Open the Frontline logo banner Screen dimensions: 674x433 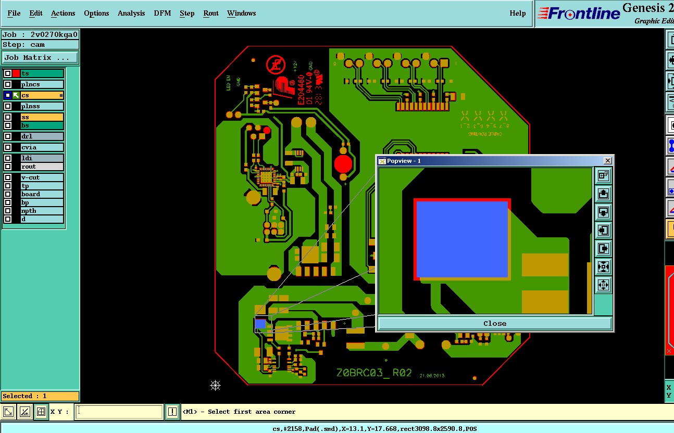[x=579, y=14]
